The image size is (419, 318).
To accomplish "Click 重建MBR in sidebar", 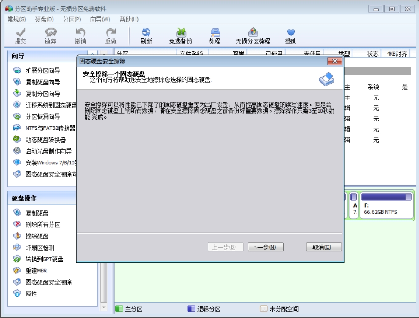I will pos(36,270).
